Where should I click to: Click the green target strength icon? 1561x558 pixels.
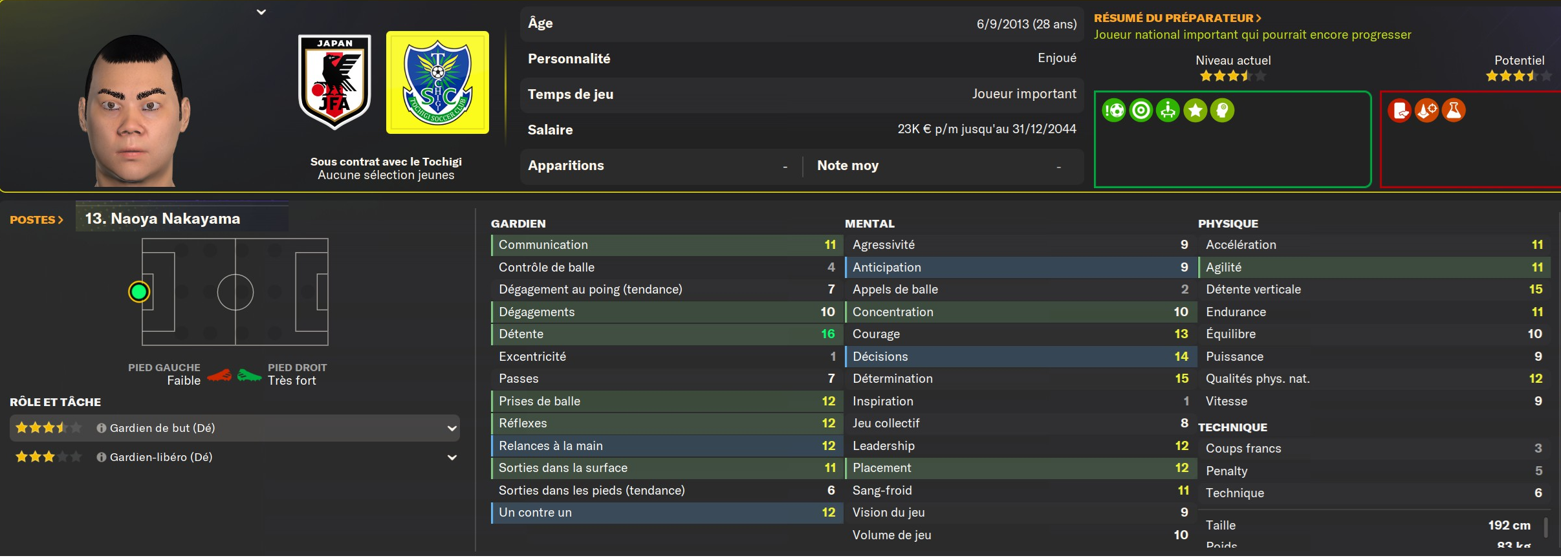click(1141, 111)
